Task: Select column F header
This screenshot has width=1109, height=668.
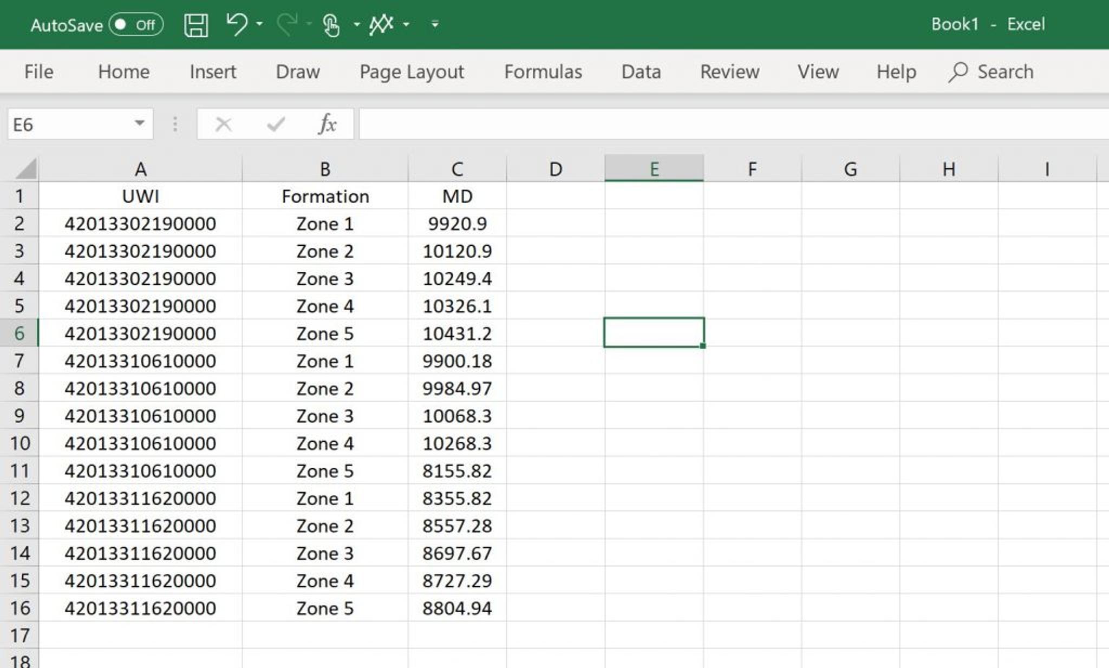Action: pyautogui.click(x=753, y=168)
